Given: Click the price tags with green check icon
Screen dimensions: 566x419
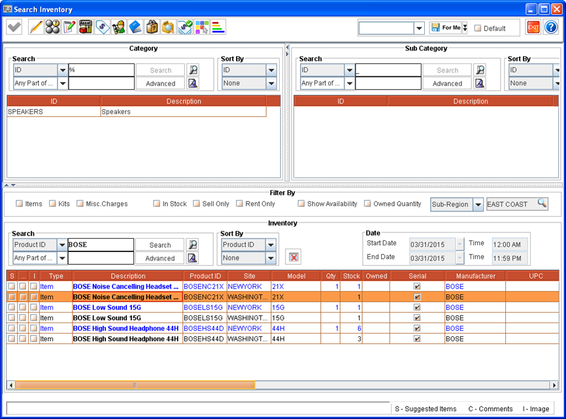Looking at the screenshot, I should pyautogui.click(x=185, y=27).
